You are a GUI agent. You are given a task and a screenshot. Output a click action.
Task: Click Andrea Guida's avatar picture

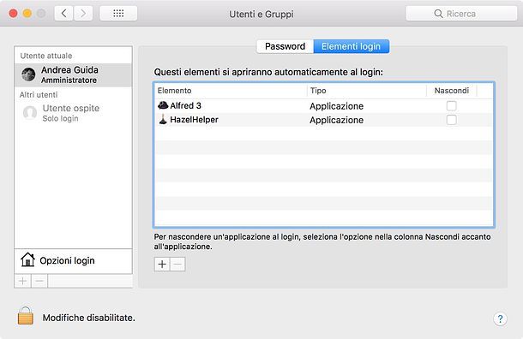[28, 74]
